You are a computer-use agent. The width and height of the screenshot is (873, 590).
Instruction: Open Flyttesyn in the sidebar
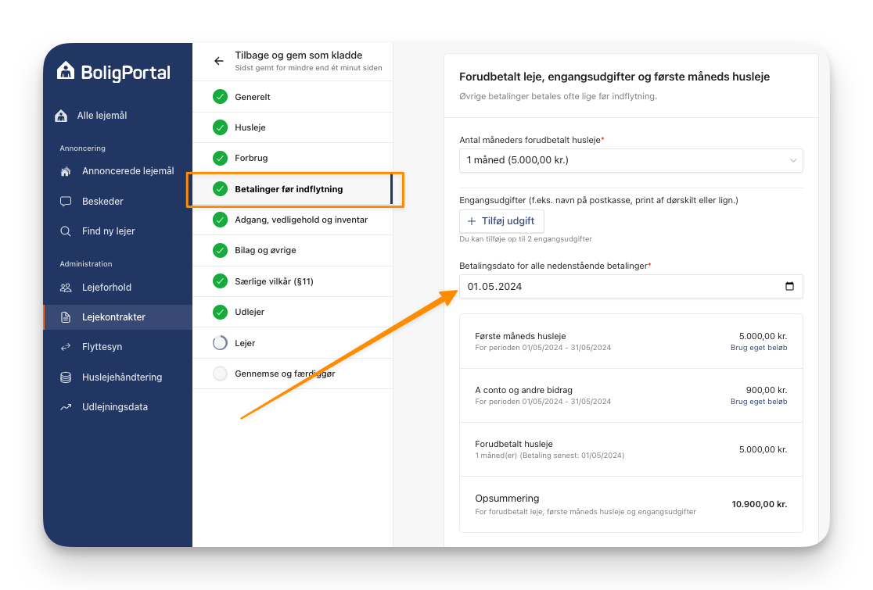pyautogui.click(x=117, y=347)
